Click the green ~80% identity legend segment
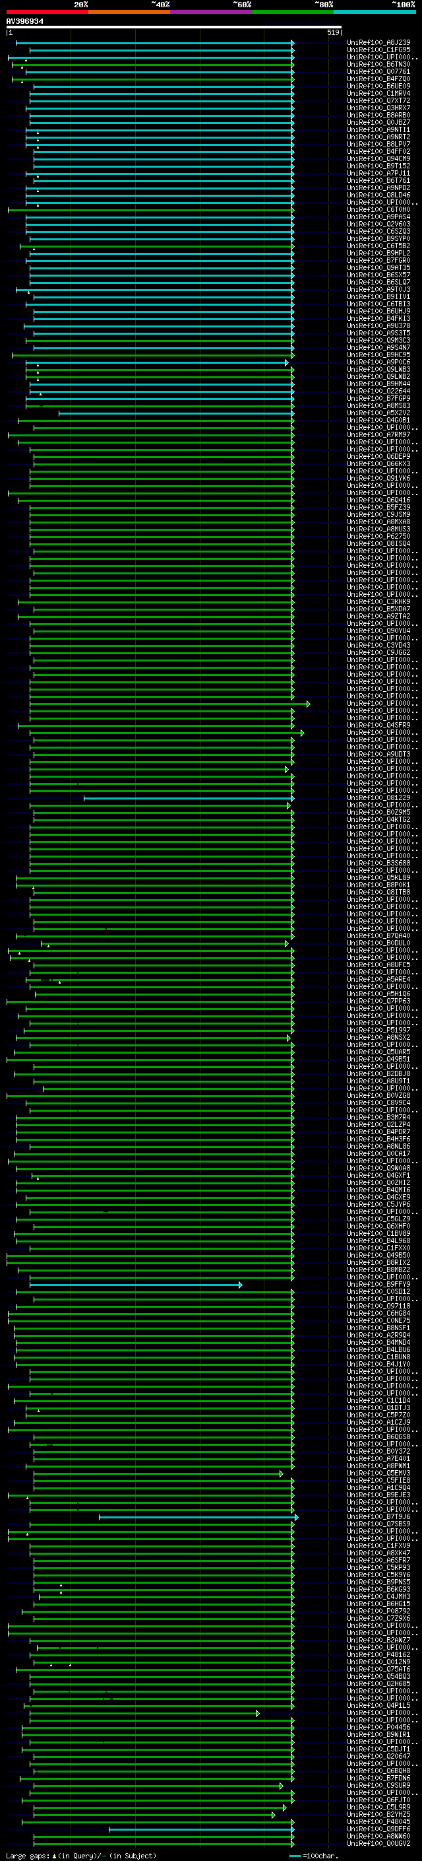422x1861 pixels. pyautogui.click(x=293, y=12)
